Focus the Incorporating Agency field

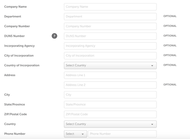coord(110,46)
